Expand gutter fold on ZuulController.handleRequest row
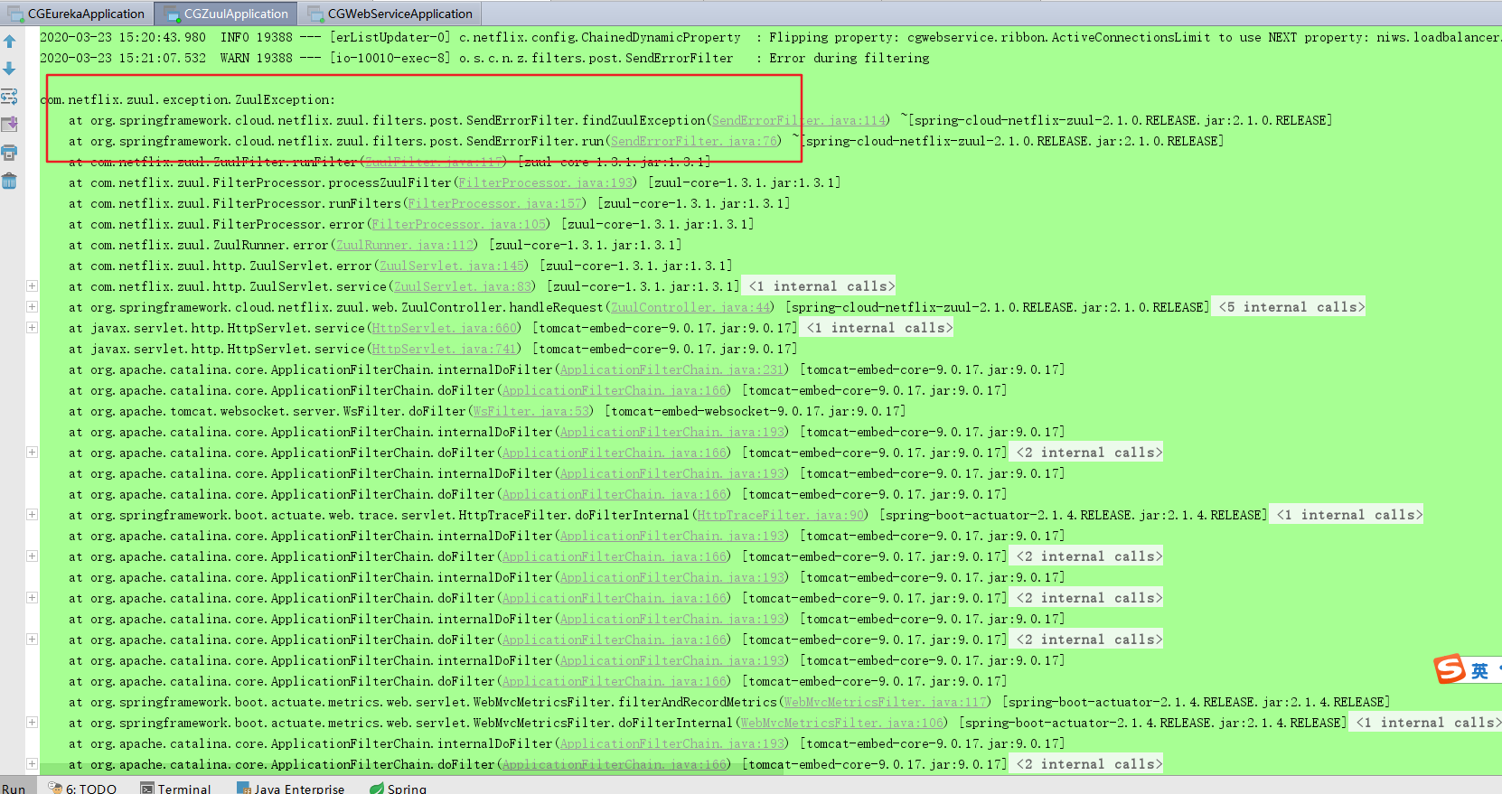 (x=32, y=307)
